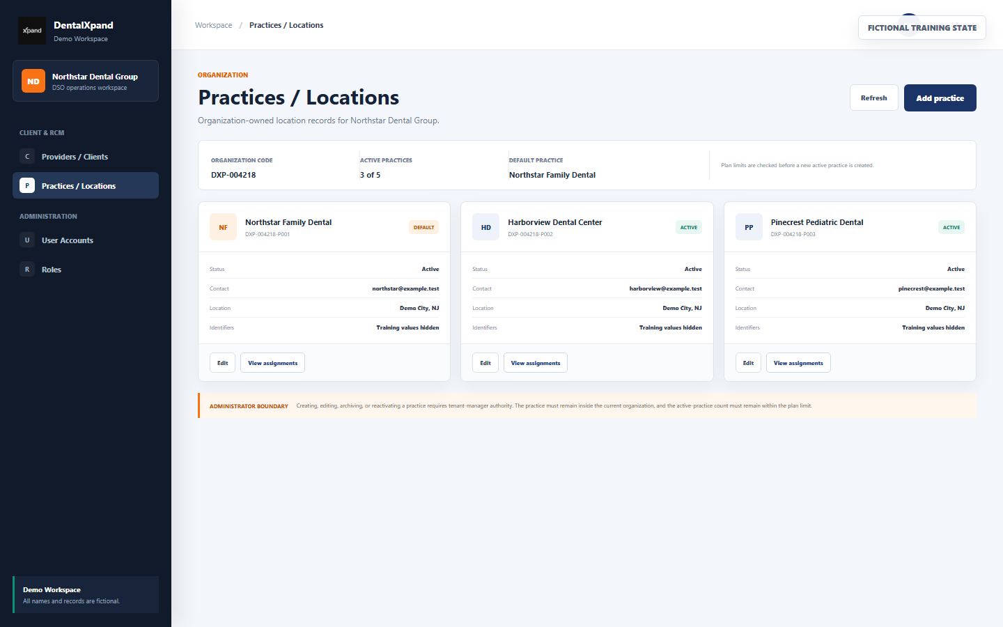
Task: Open the Northstar Dental Group workspace selector
Action: click(x=86, y=81)
